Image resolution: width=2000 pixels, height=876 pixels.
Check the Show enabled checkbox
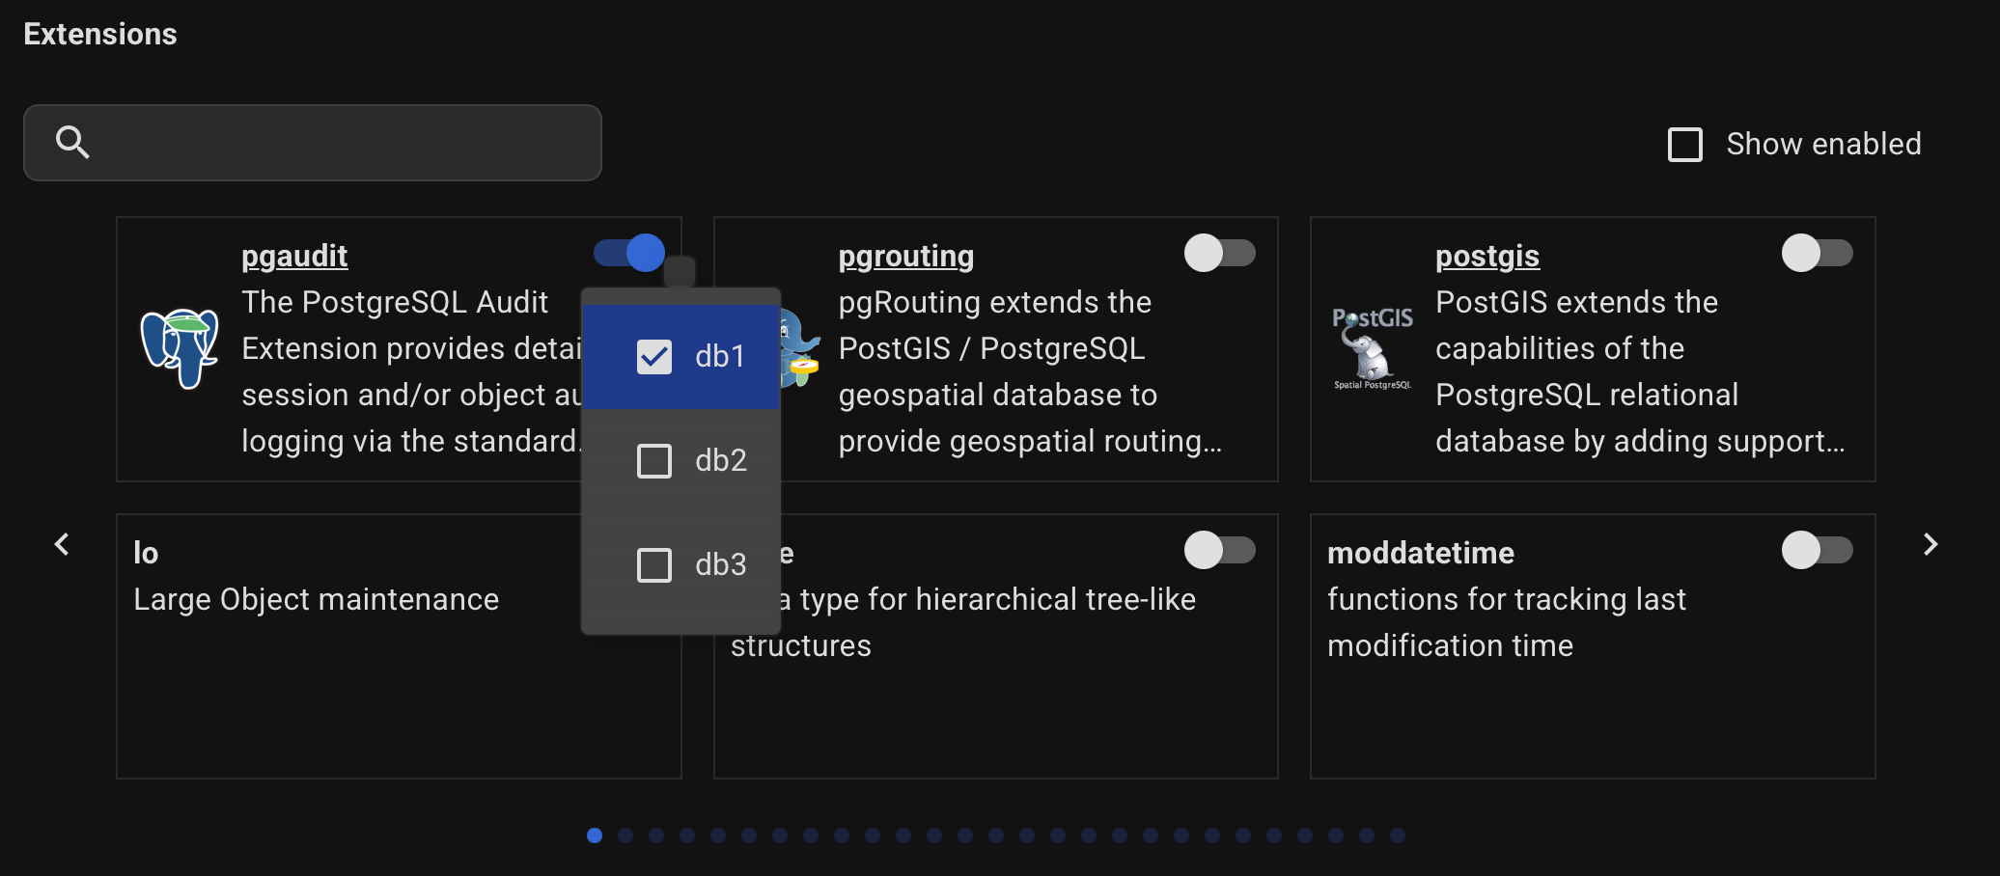pos(1685,145)
